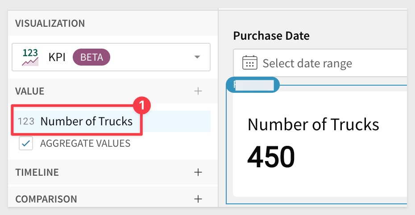Click the 123 number type icon beside Number of Trucks

(x=26, y=121)
